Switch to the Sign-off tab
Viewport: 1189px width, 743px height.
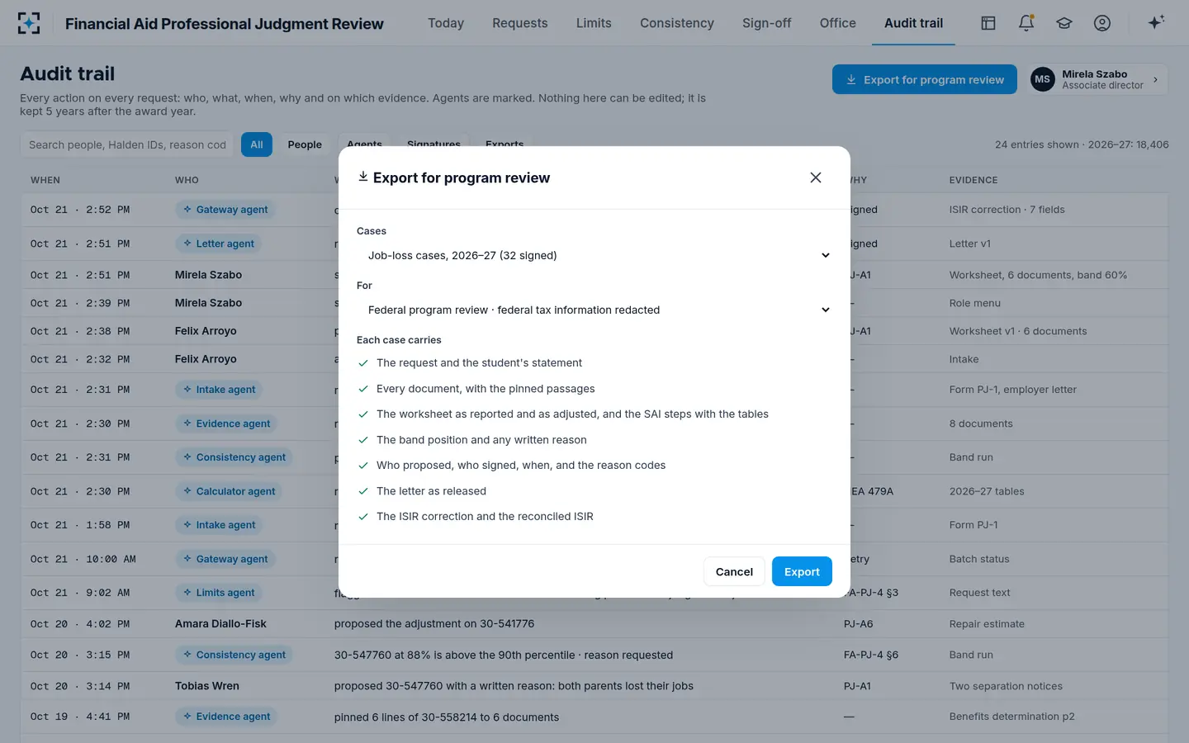click(766, 23)
